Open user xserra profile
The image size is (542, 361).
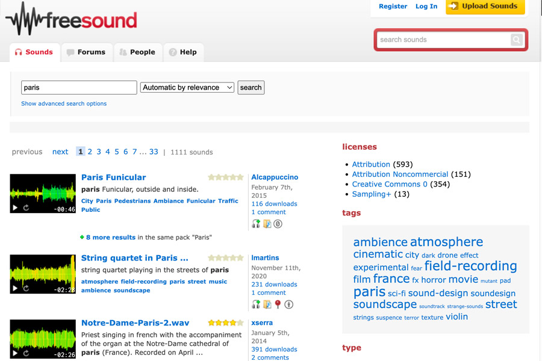(262, 322)
